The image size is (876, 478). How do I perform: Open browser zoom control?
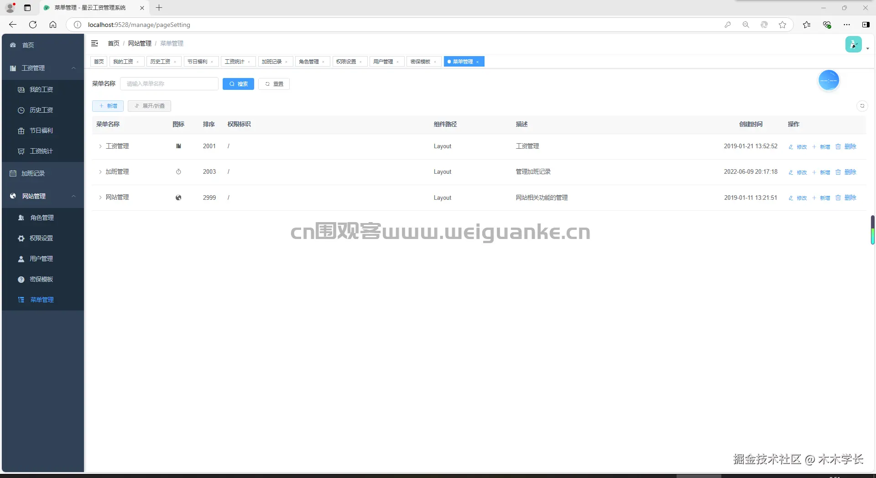coord(746,25)
